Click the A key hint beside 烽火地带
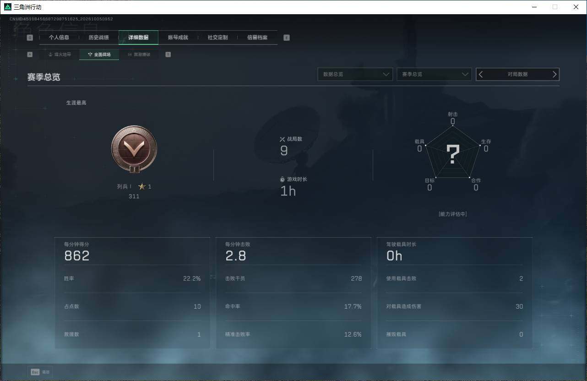The width and height of the screenshot is (587, 381). pyautogui.click(x=30, y=54)
